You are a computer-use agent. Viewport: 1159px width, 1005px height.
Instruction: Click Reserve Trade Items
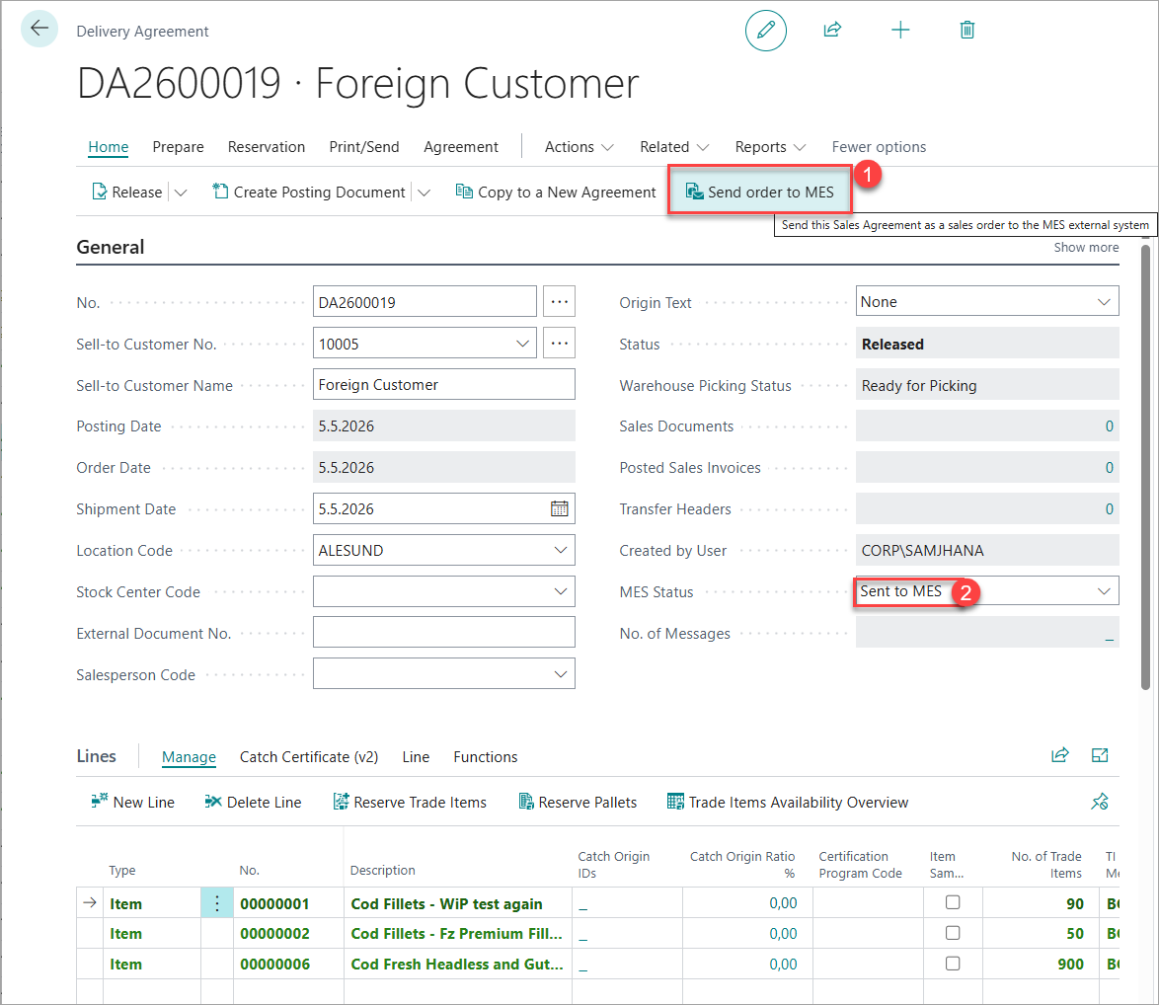point(410,803)
